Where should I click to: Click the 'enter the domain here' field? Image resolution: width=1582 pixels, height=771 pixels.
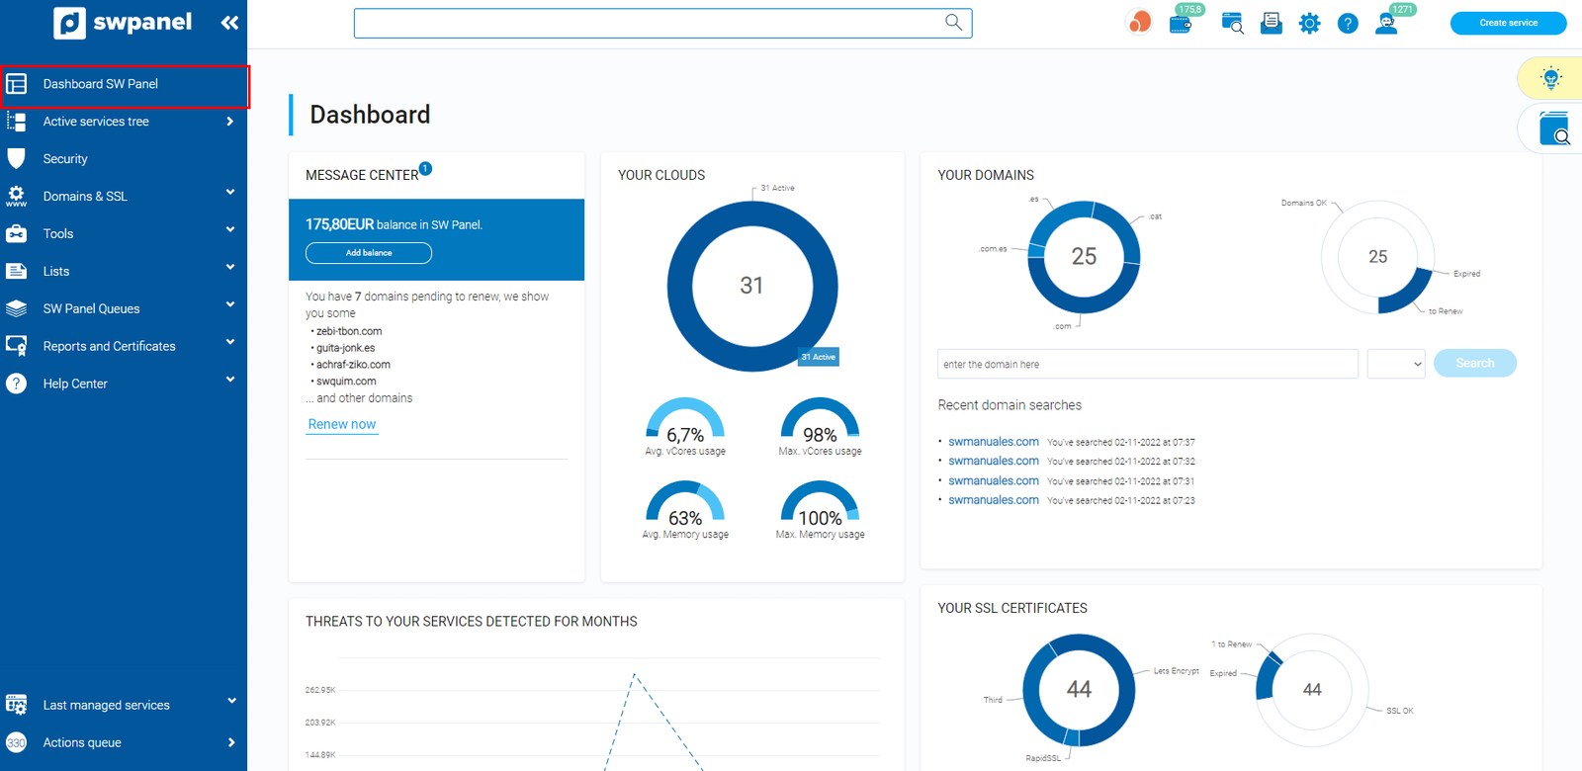point(1148,364)
